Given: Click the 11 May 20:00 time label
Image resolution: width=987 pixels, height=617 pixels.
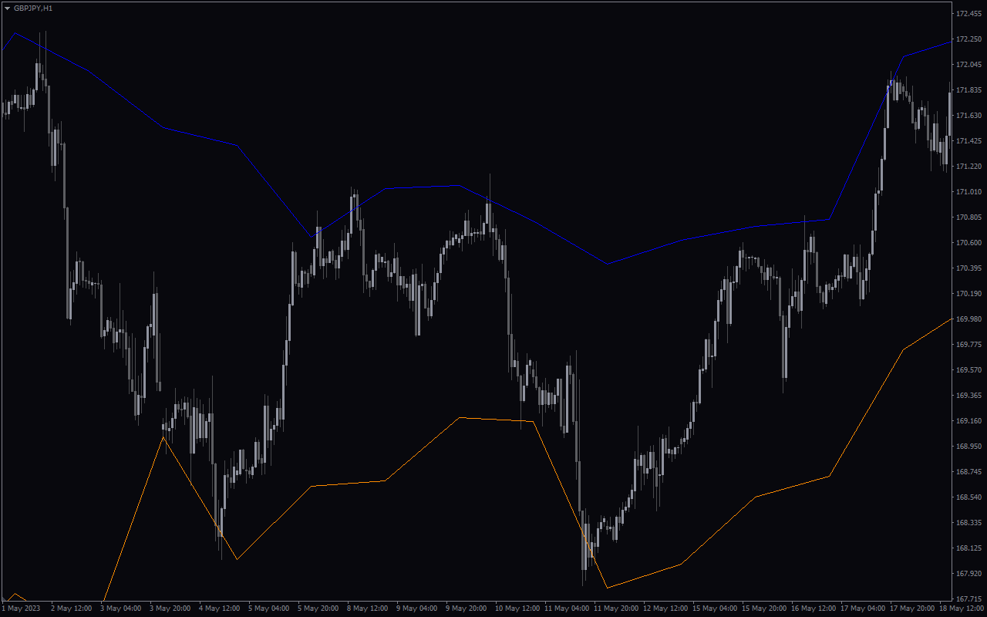Looking at the screenshot, I should coord(616,609).
